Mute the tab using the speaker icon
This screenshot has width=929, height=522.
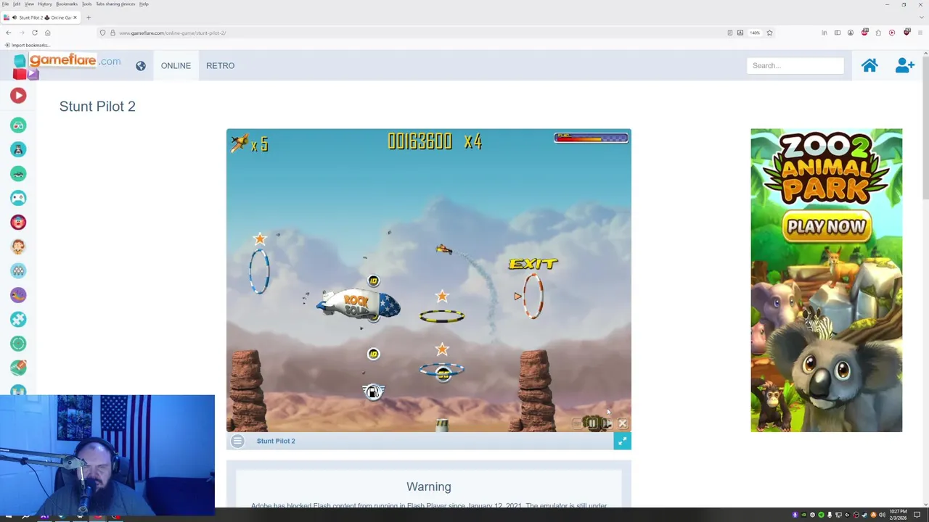point(15,17)
